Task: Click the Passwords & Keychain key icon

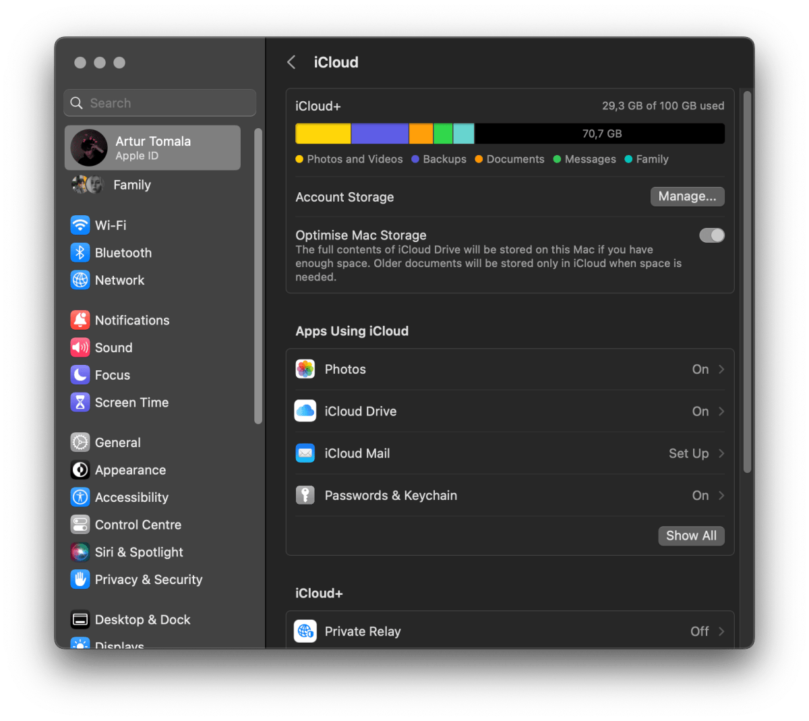Action: coord(305,496)
